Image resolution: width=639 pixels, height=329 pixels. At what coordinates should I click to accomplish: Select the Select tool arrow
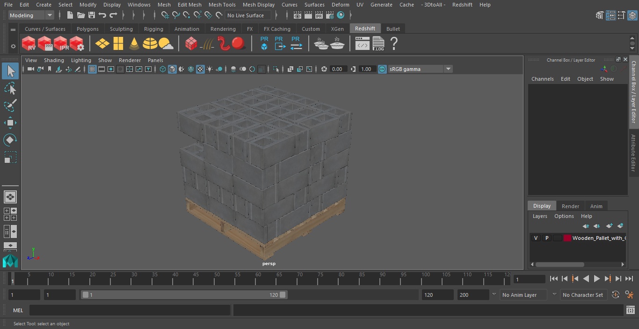[10, 71]
